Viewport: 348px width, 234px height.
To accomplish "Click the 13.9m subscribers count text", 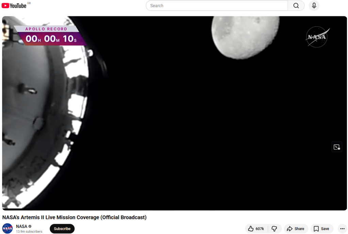I will [29, 232].
